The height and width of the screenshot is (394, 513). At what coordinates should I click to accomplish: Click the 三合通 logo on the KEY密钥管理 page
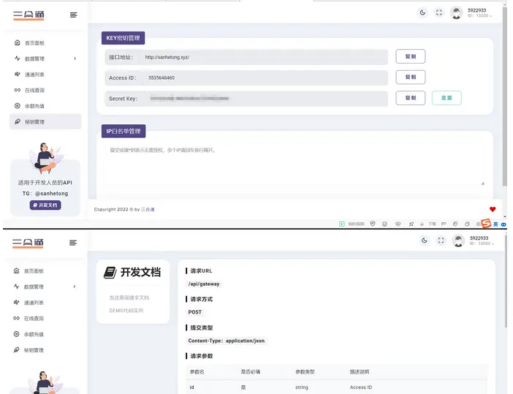coord(28,15)
